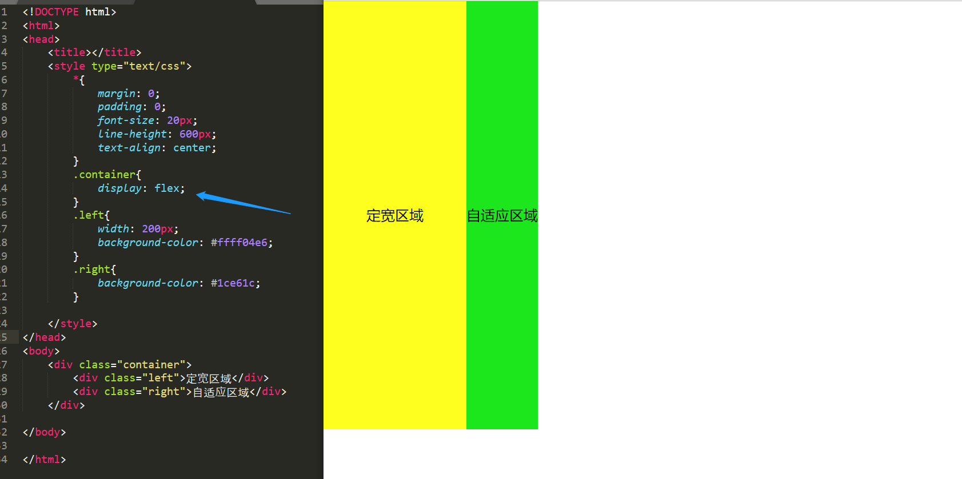Viewport: 962px width, 479px height.
Task: Click the background-color: #1ce61c; line
Action: (x=179, y=283)
